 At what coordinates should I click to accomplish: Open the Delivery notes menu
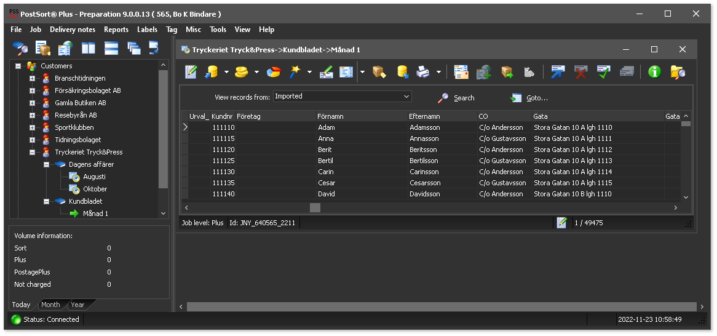73,30
